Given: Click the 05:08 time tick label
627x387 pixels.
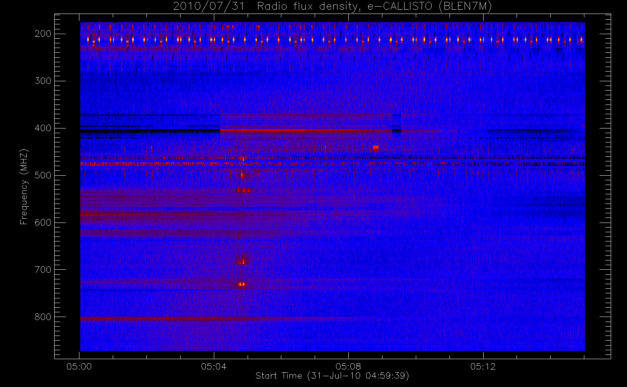Looking at the screenshot, I should click(x=348, y=366).
